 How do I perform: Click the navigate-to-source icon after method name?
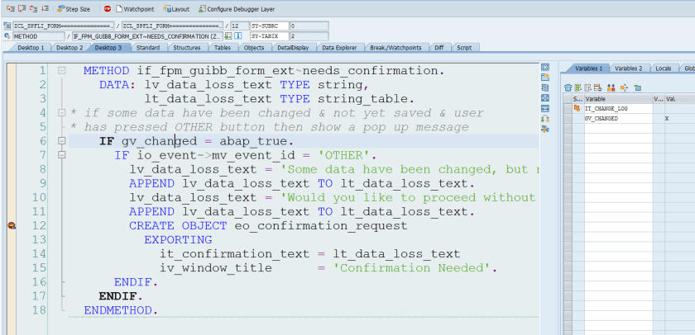pos(228,36)
